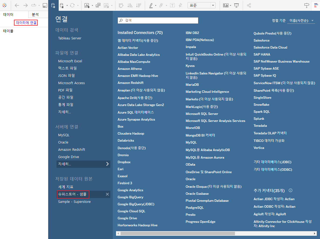Click the save floppy disk icon
Screen dimensions: 320x239
pos(45,5)
